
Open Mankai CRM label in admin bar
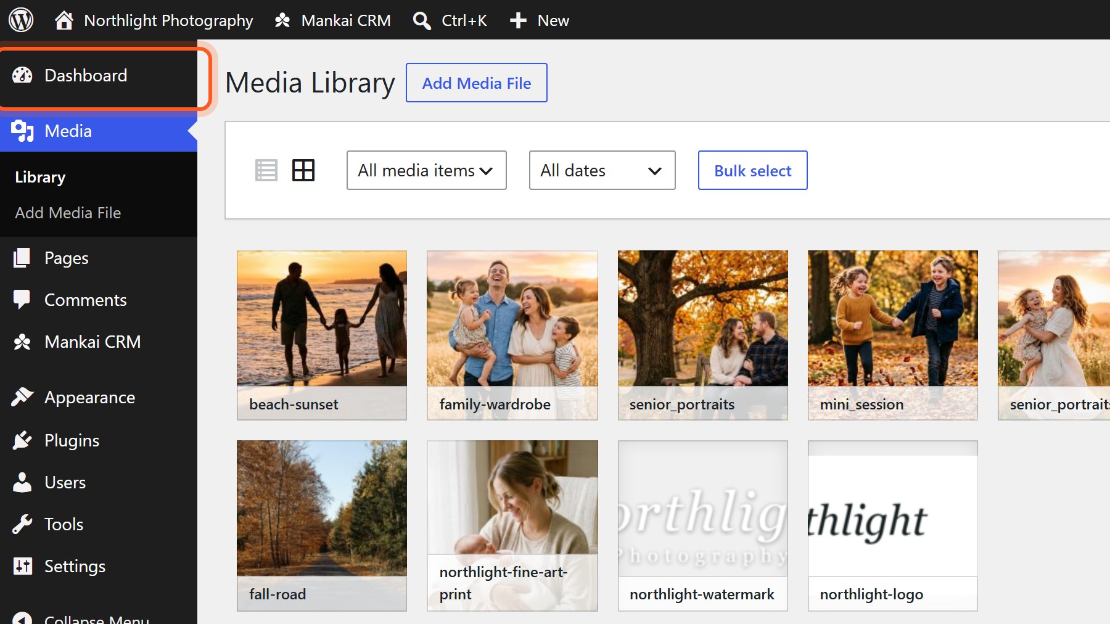coord(346,20)
